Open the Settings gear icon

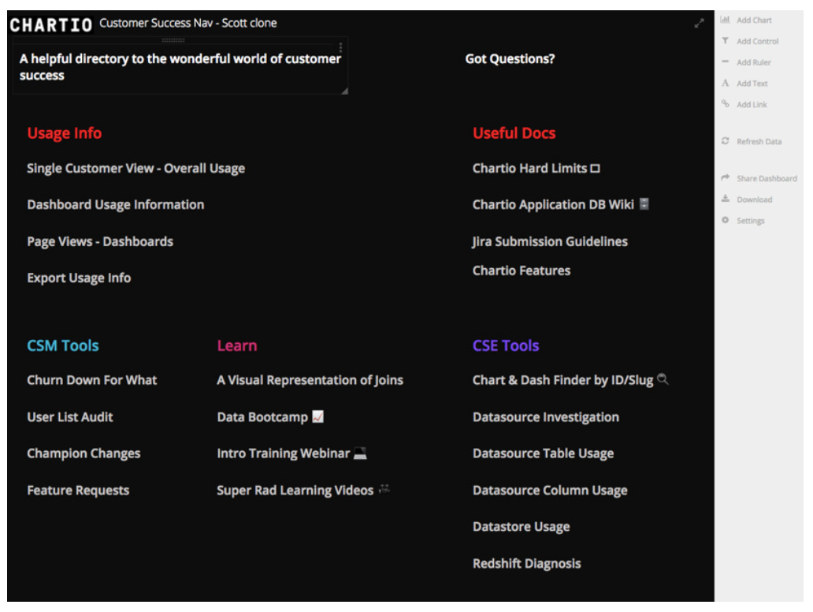(725, 220)
